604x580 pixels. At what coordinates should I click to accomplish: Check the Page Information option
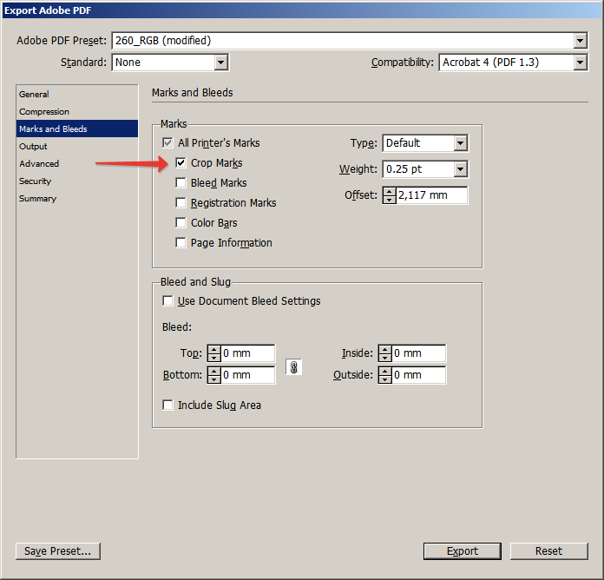(x=181, y=243)
